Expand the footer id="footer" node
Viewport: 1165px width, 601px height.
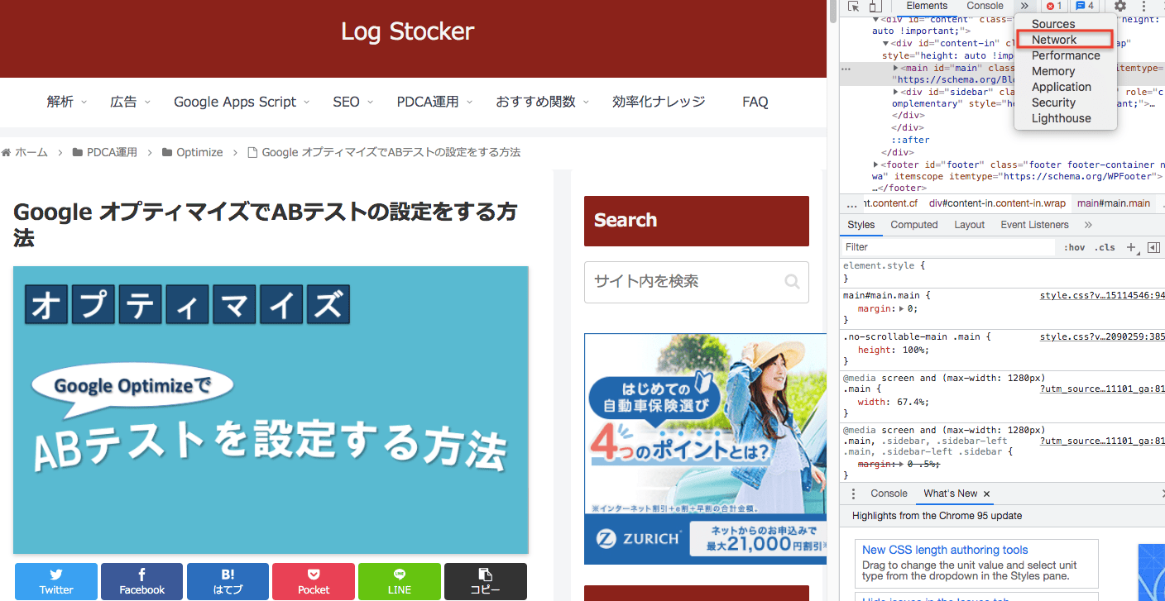click(x=875, y=165)
